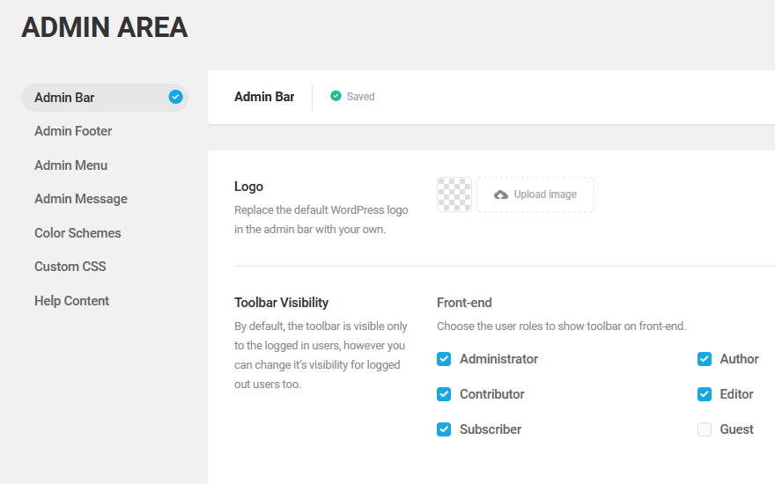The height and width of the screenshot is (484, 775).
Task: Uncheck the Contributor role checkbox
Action: coord(444,394)
